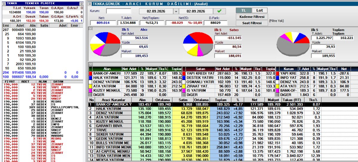The width and height of the screenshot is (358, 162).
Task: Click the FIYAT header in the trades list
Action: pyautogui.click(x=11, y=82)
